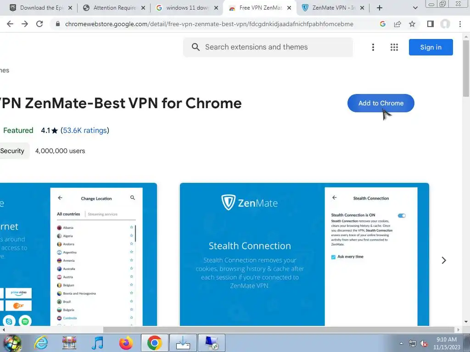Open the Change Location screenshot

coord(78,254)
